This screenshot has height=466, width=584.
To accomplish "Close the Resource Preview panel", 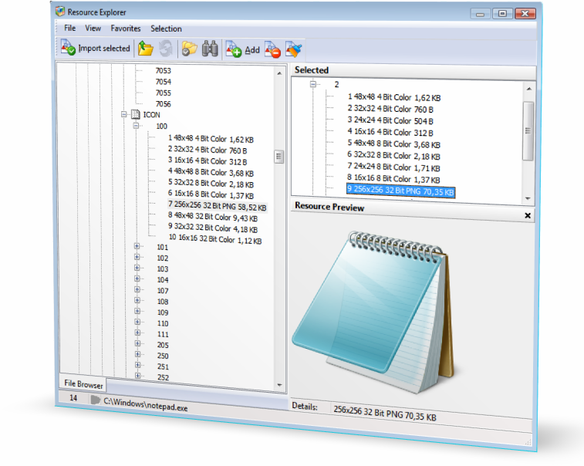I will point(528,216).
